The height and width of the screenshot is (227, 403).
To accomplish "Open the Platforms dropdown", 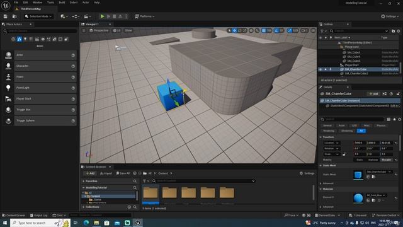I will click(144, 16).
